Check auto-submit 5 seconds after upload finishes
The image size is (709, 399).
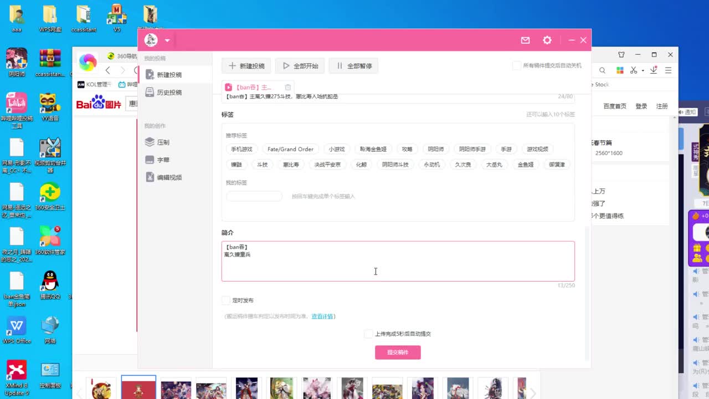[x=368, y=334]
